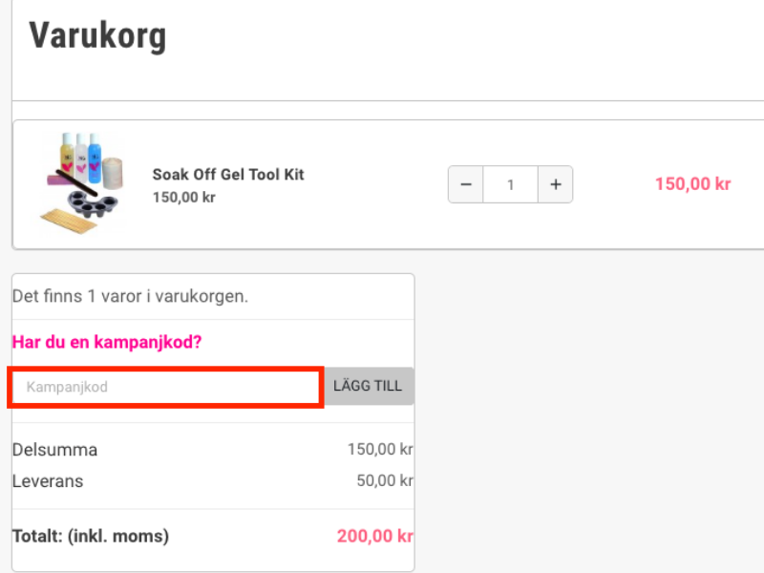This screenshot has width=764, height=573.
Task: Click the black soak tray in product image
Action: click(x=93, y=203)
